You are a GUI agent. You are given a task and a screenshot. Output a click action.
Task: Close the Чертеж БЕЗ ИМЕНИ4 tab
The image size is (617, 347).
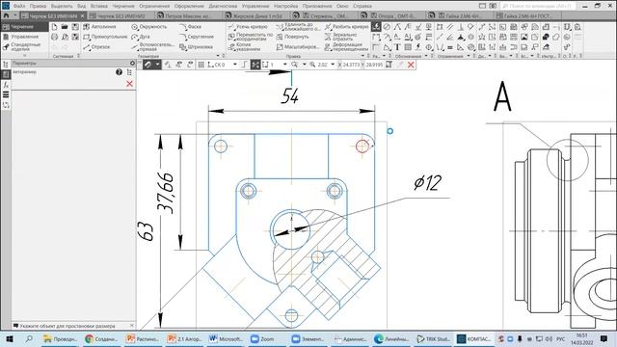[x=82, y=15]
